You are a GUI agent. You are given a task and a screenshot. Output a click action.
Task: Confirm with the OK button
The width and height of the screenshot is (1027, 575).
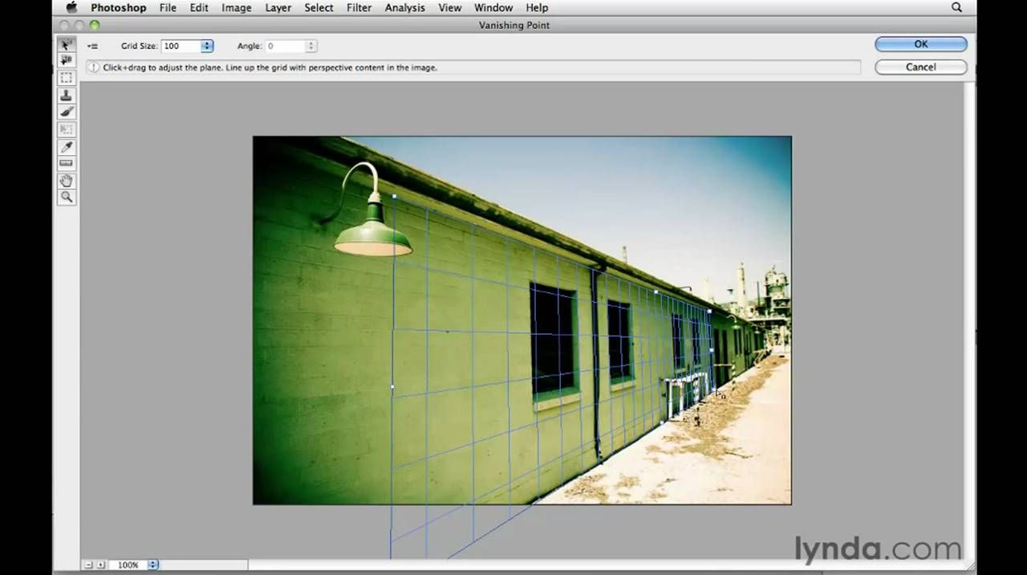pyautogui.click(x=920, y=44)
